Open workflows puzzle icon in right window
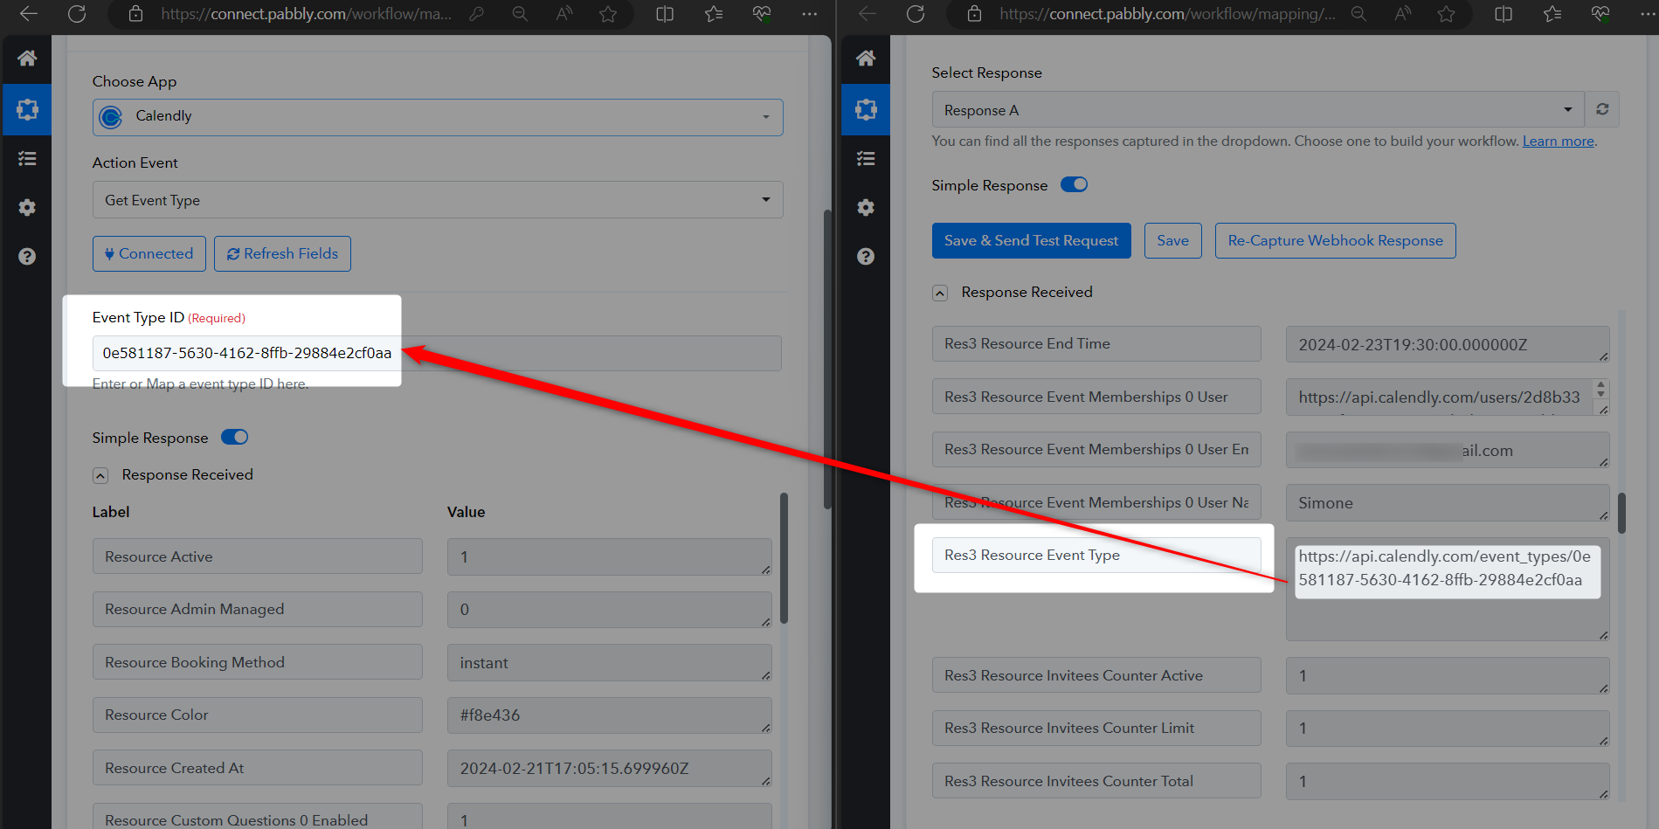The image size is (1659, 829). point(866,109)
